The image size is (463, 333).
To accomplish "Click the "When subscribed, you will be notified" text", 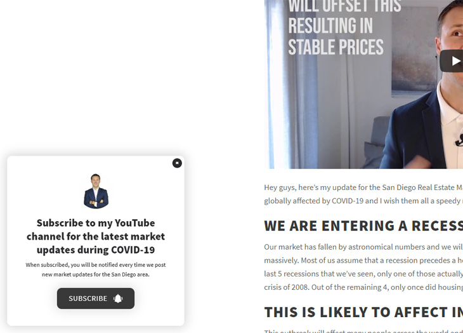I will [x=96, y=265].
